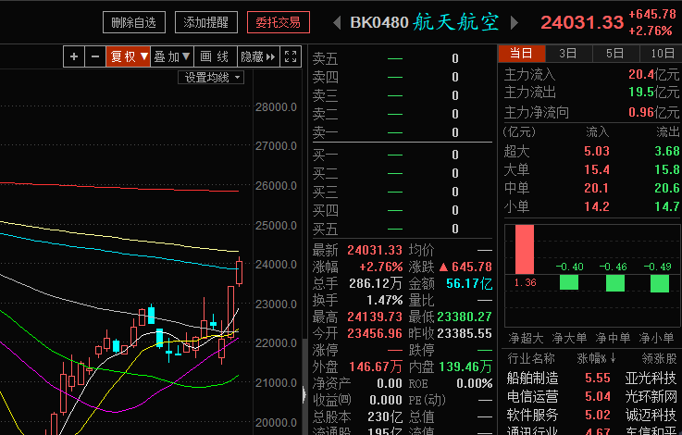Click the panel splitter arrow beside chart

pyautogui.click(x=304, y=395)
